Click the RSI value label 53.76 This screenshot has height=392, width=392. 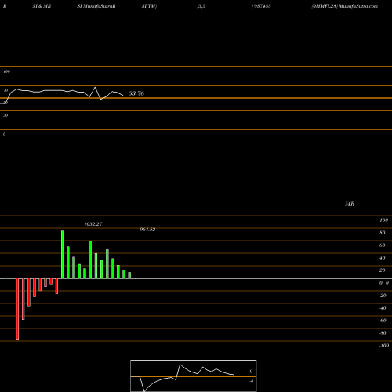tap(136, 93)
